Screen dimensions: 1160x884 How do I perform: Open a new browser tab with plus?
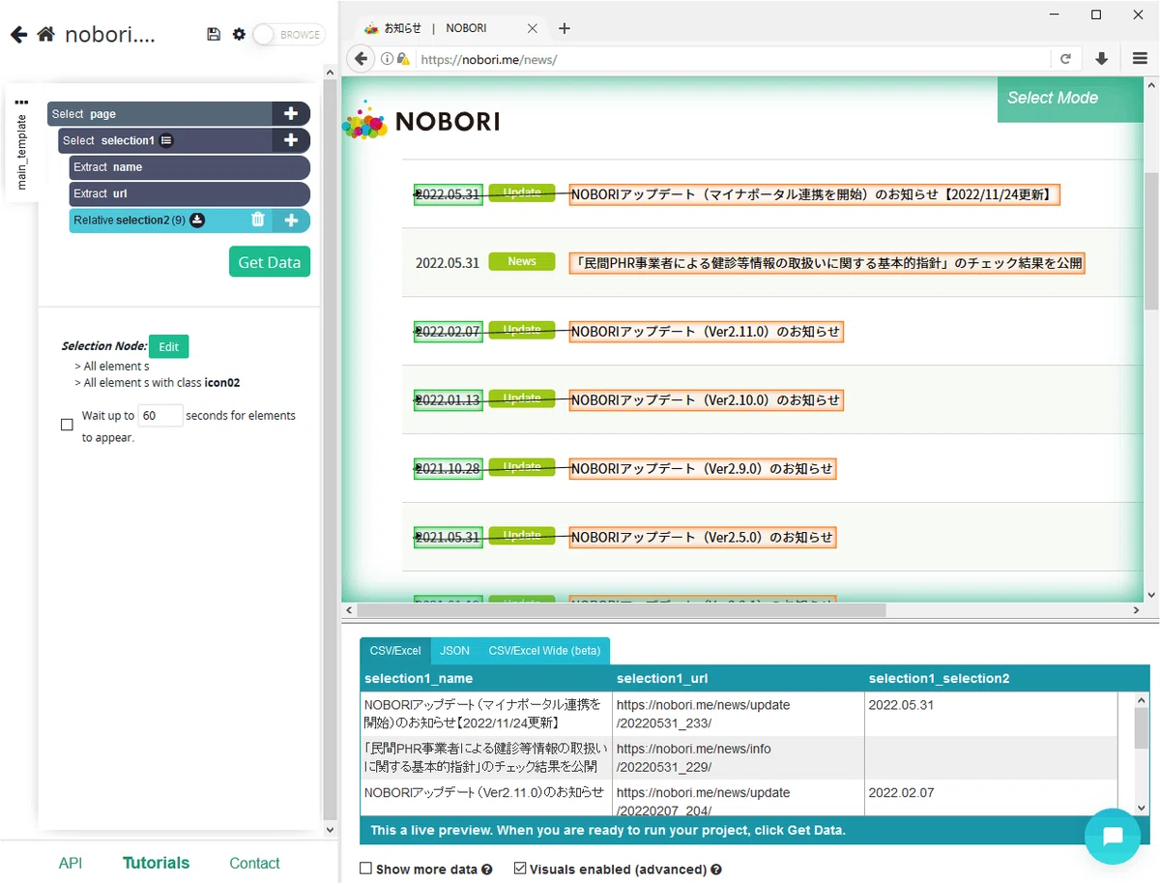click(x=565, y=28)
